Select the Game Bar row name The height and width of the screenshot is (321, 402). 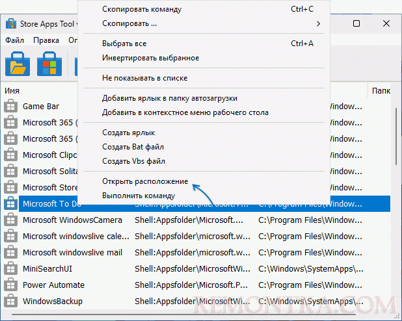[41, 107]
